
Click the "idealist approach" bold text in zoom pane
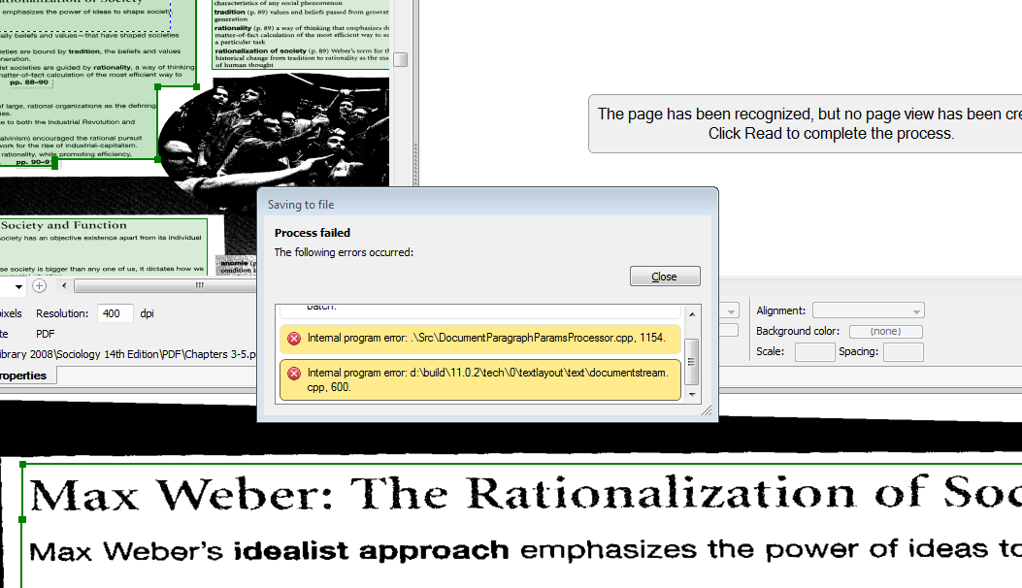[371, 551]
